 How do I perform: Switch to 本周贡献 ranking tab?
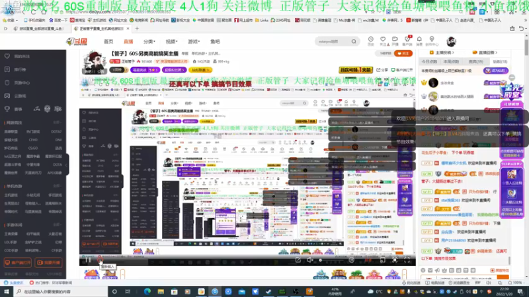coord(451,61)
